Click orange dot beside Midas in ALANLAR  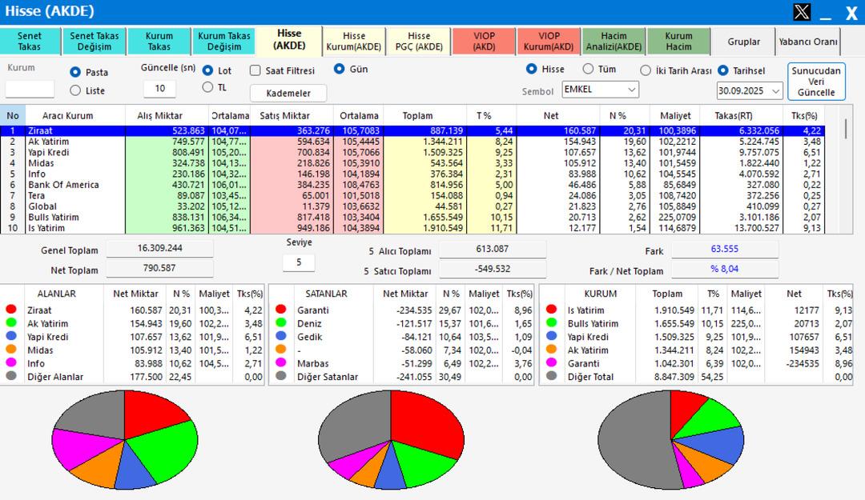click(11, 350)
